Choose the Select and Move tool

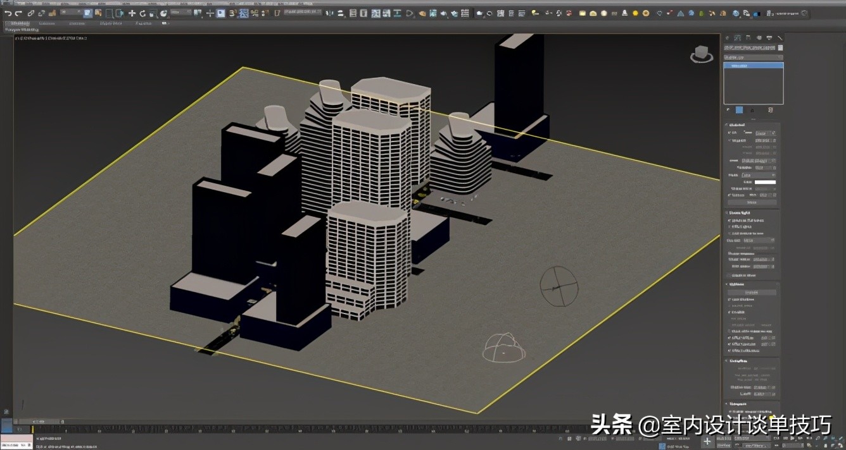pyautogui.click(x=132, y=13)
